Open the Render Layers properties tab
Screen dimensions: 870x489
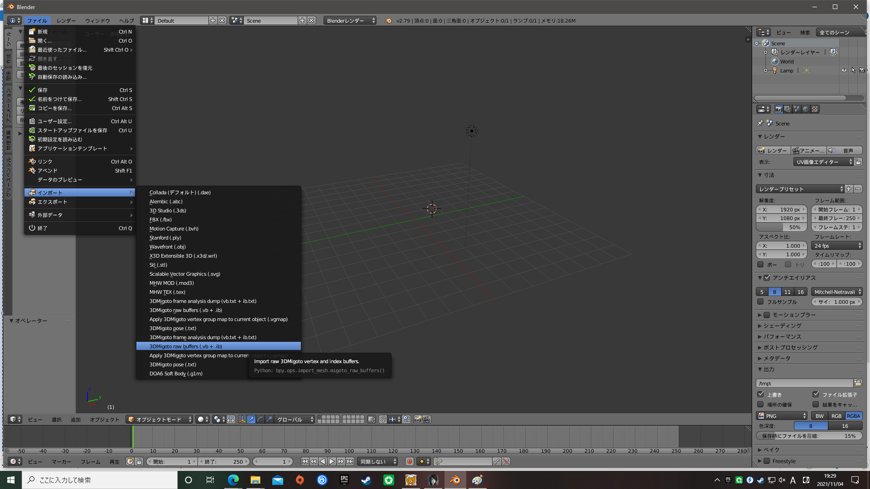coord(788,109)
